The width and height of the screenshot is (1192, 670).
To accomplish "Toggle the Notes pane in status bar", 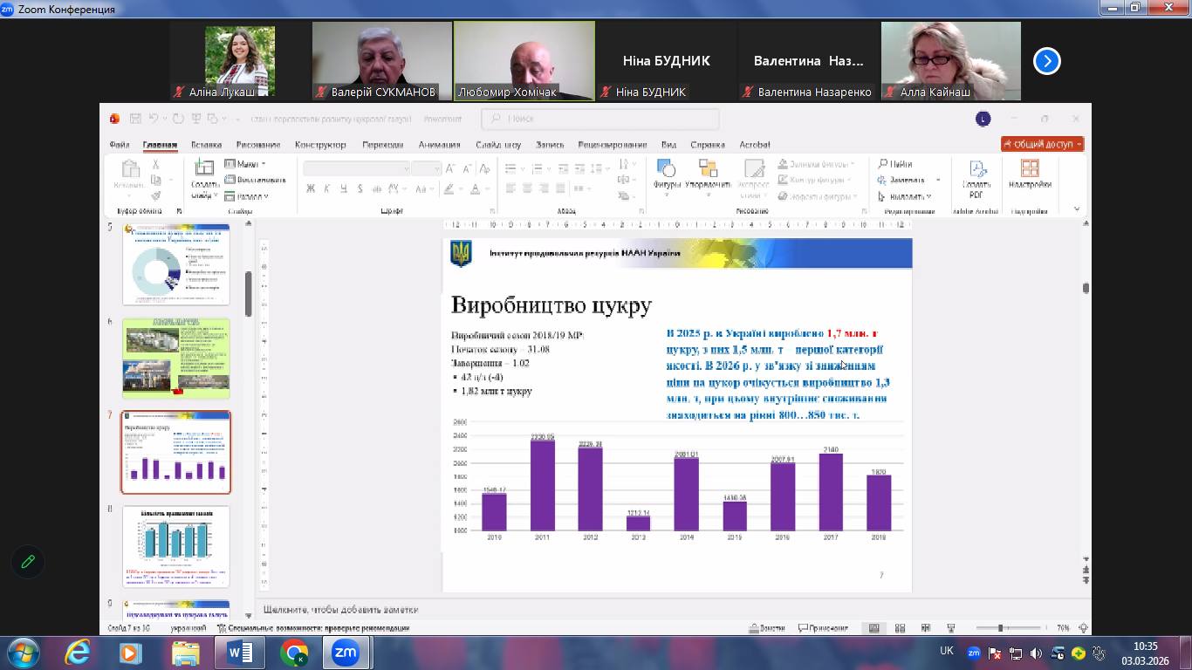I will [768, 628].
